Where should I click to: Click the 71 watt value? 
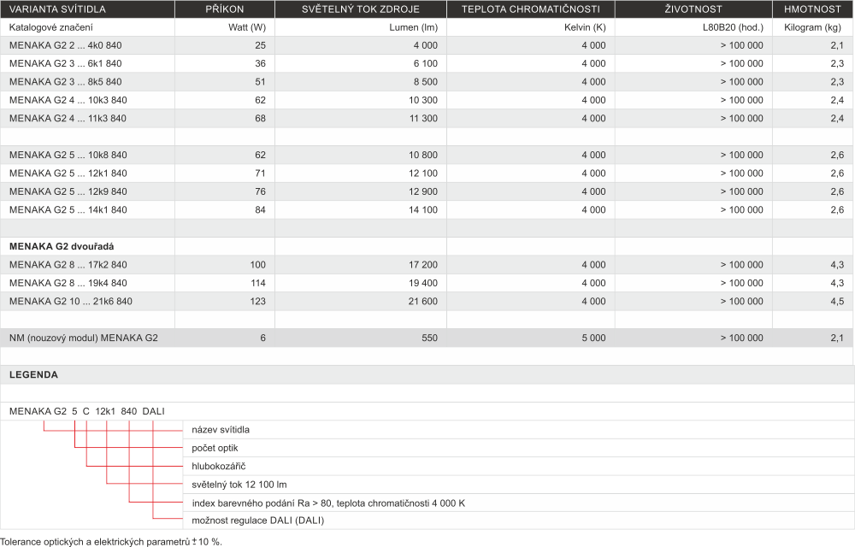coord(260,174)
